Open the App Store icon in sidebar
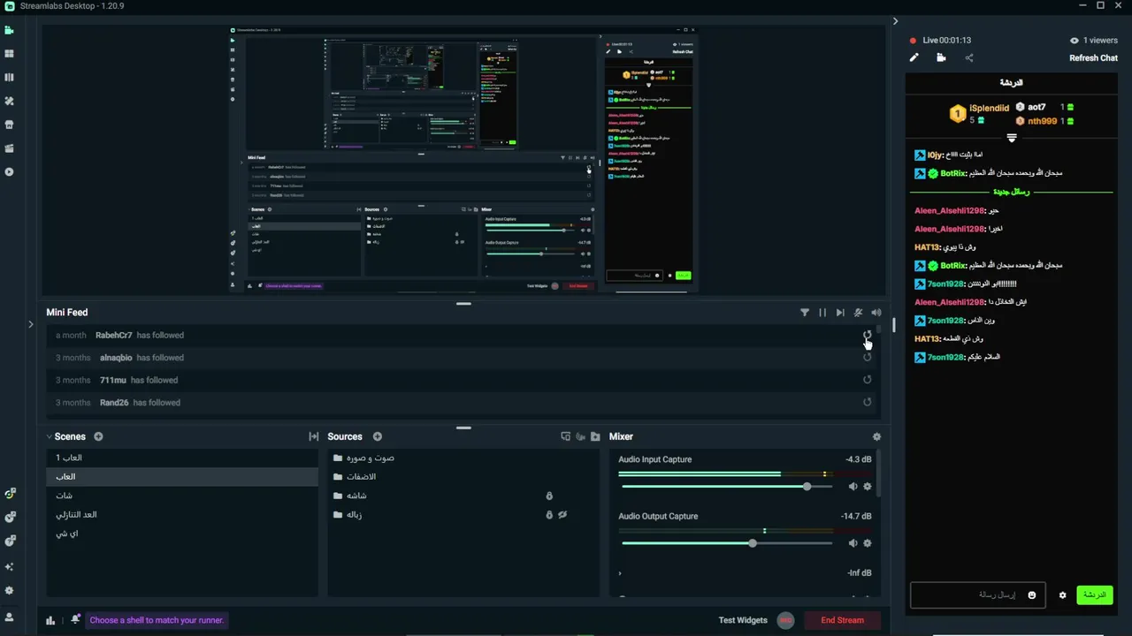Screen dimensions: 1132x636 coord(9,125)
